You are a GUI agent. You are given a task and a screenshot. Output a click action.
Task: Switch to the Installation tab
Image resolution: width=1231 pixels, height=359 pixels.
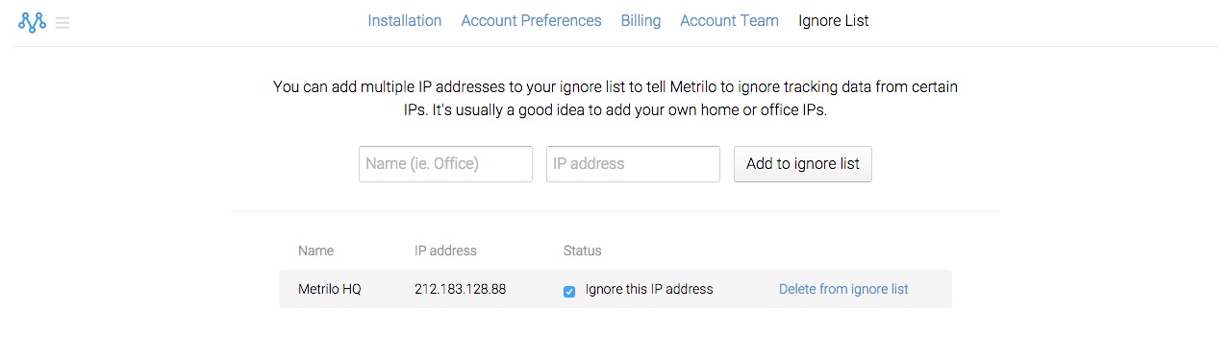click(x=405, y=20)
